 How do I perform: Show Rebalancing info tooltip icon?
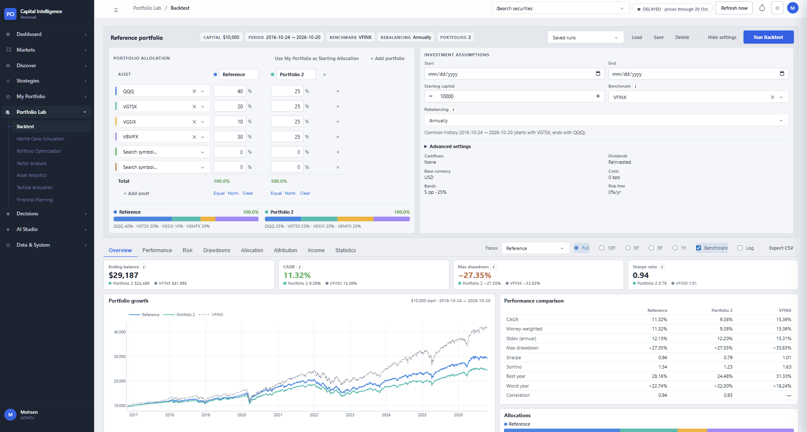pyautogui.click(x=454, y=110)
